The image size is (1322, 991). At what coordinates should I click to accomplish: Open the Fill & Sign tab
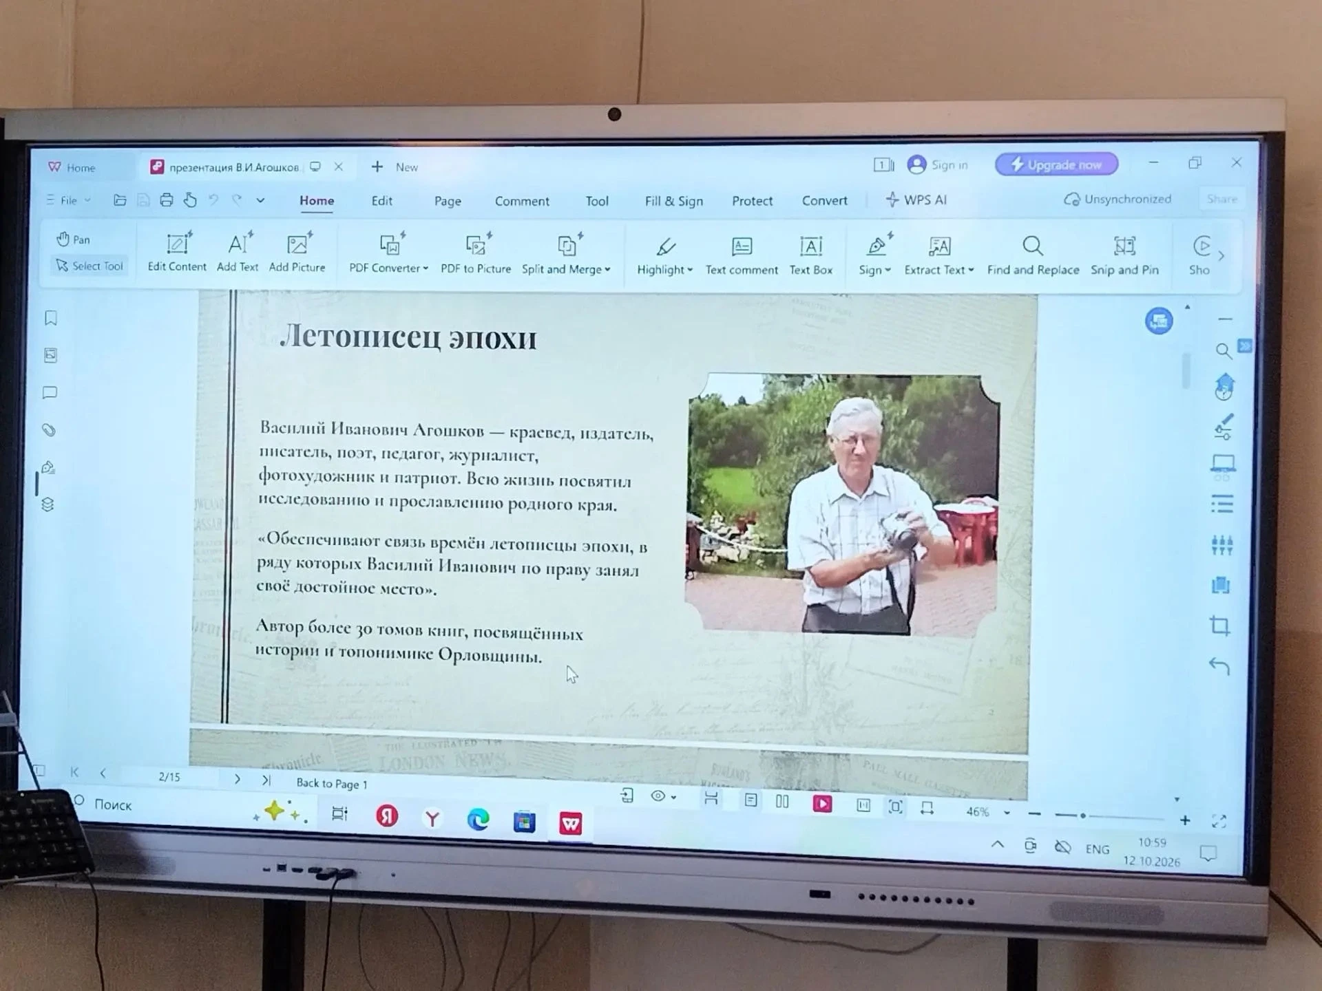673,201
